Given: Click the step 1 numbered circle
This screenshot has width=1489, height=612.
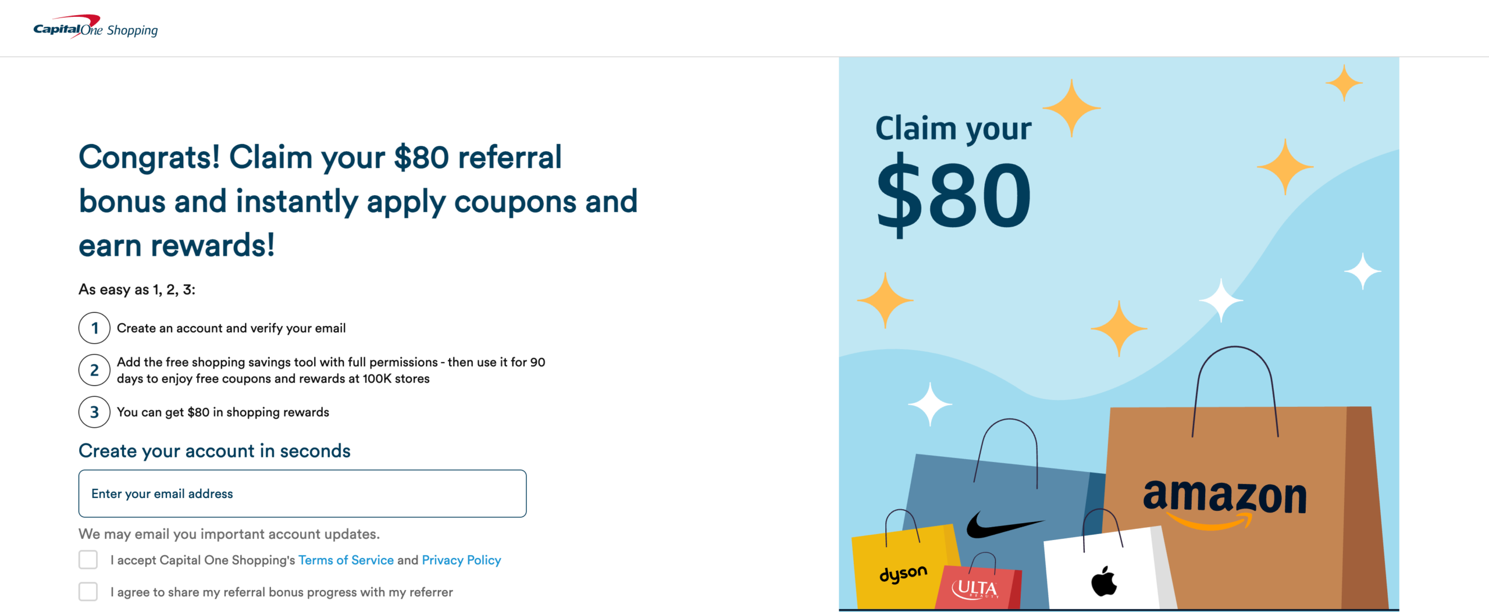Looking at the screenshot, I should 94,328.
